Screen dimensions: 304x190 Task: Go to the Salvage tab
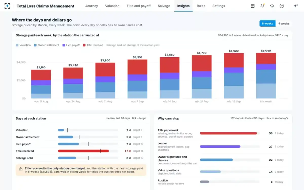(164, 6)
